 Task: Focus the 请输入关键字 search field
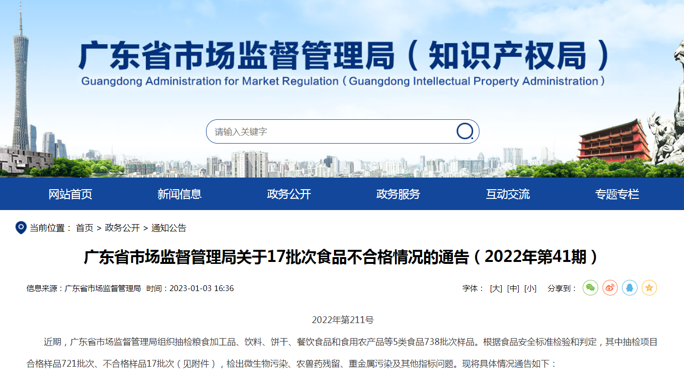[330, 131]
